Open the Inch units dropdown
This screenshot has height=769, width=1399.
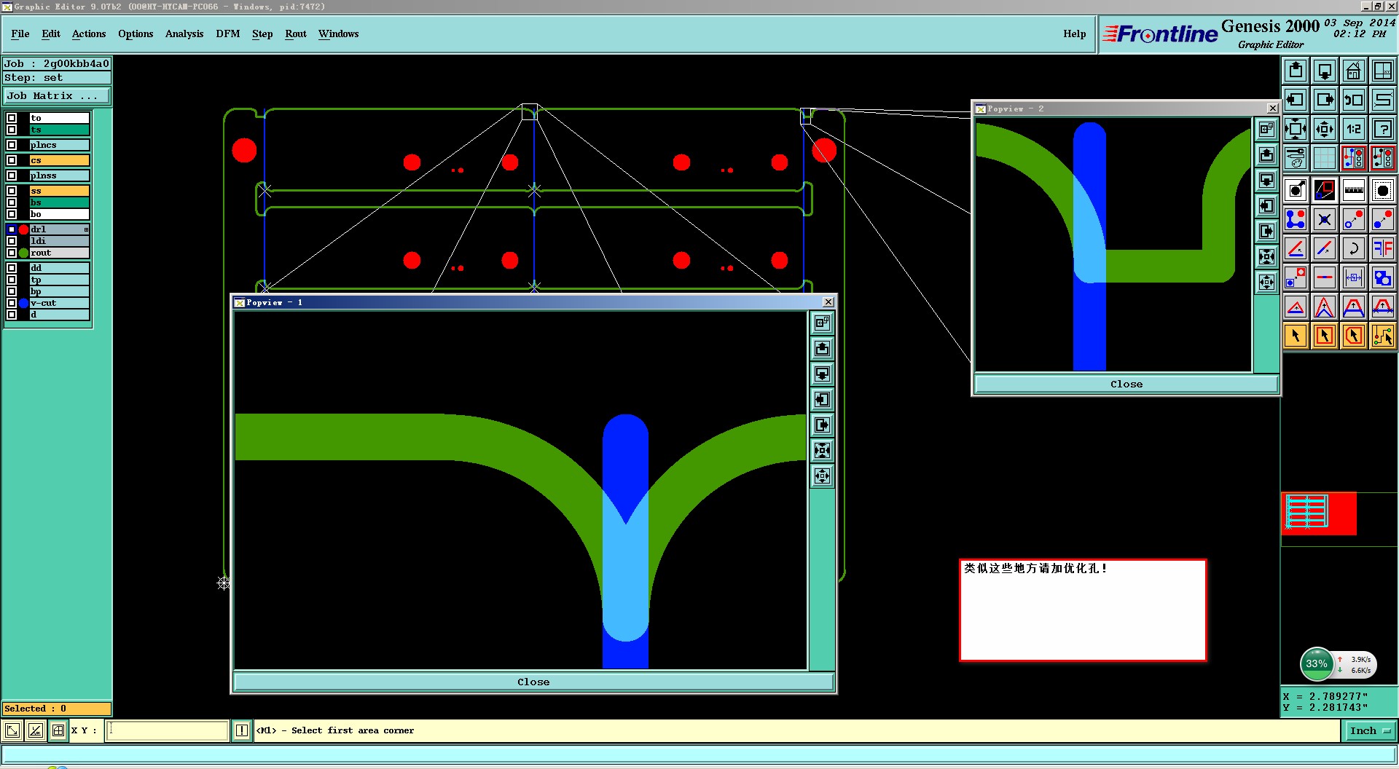click(1370, 730)
